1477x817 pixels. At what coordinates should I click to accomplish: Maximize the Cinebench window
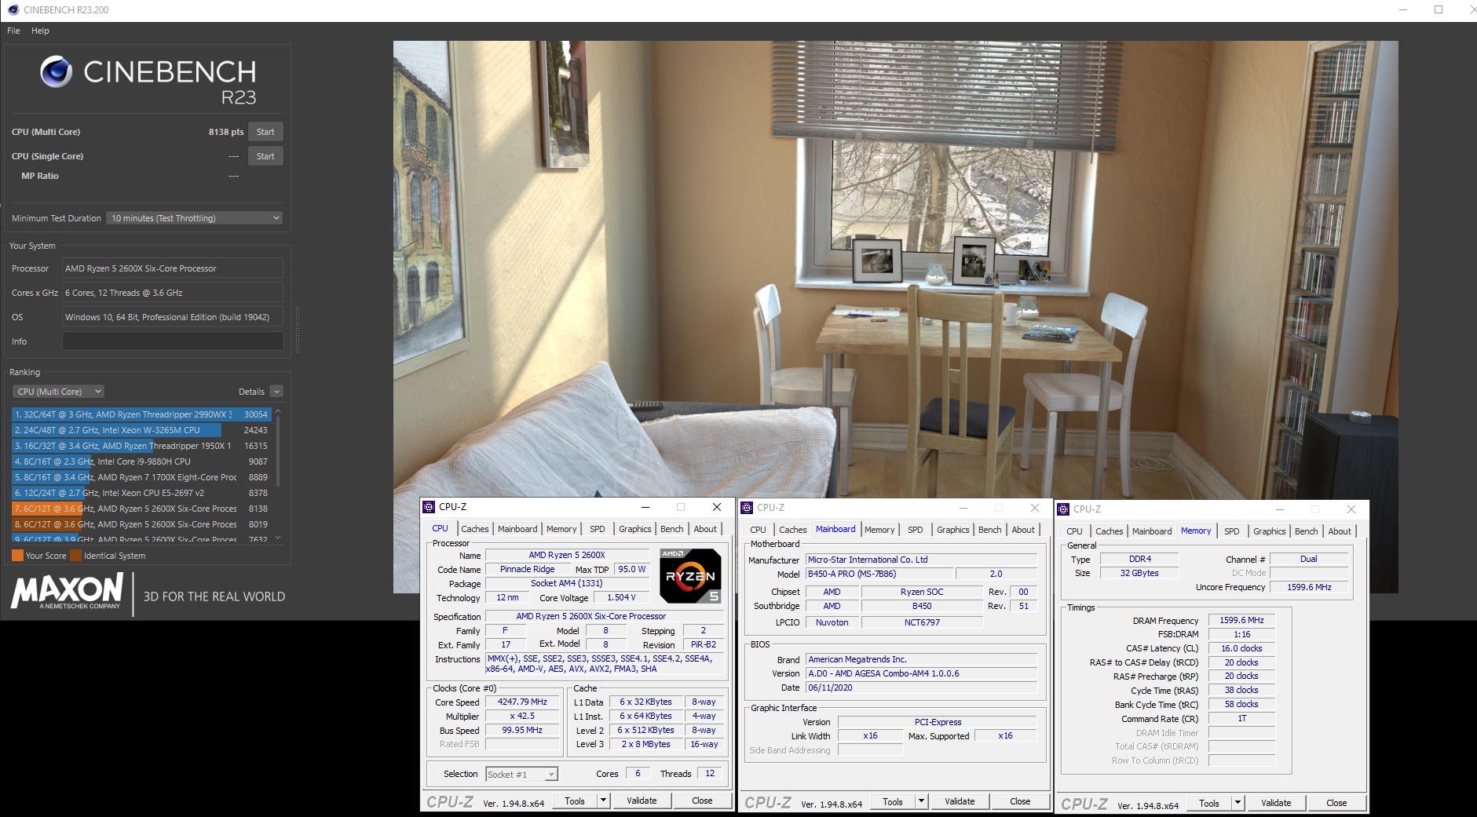(1439, 9)
